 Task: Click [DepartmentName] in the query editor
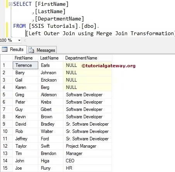click(59, 19)
